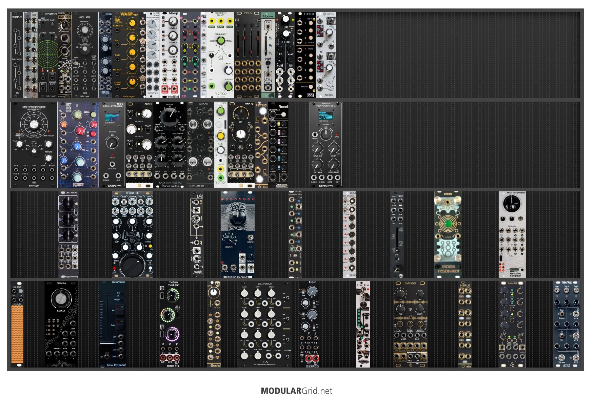This screenshot has height=398, width=594.
Task: Select the Bode Frequency Shifter module
Action: (x=34, y=145)
